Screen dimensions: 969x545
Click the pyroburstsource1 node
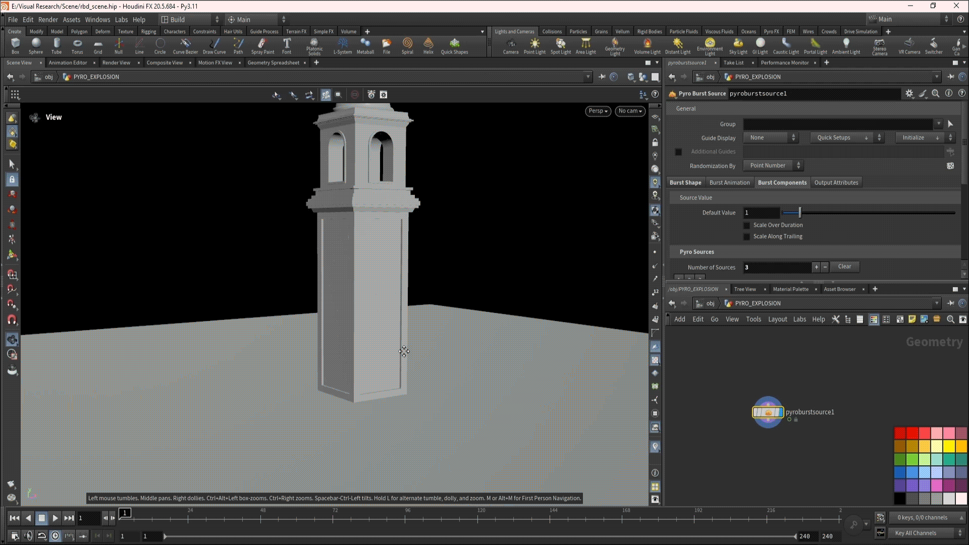[768, 412]
